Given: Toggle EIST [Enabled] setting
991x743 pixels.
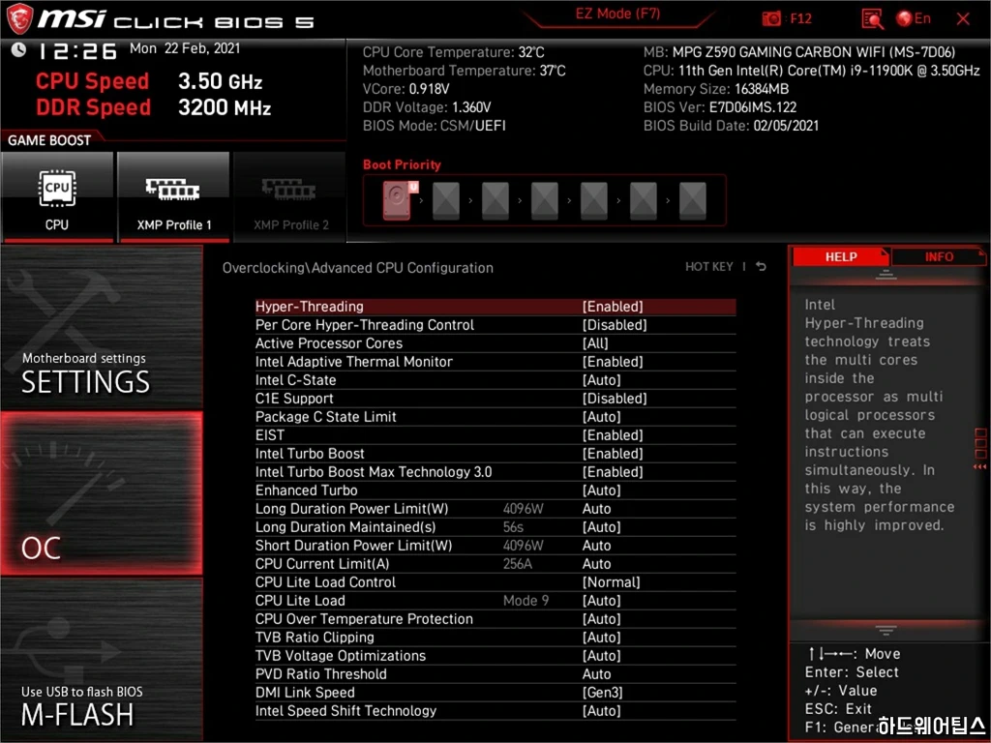Looking at the screenshot, I should coord(613,434).
